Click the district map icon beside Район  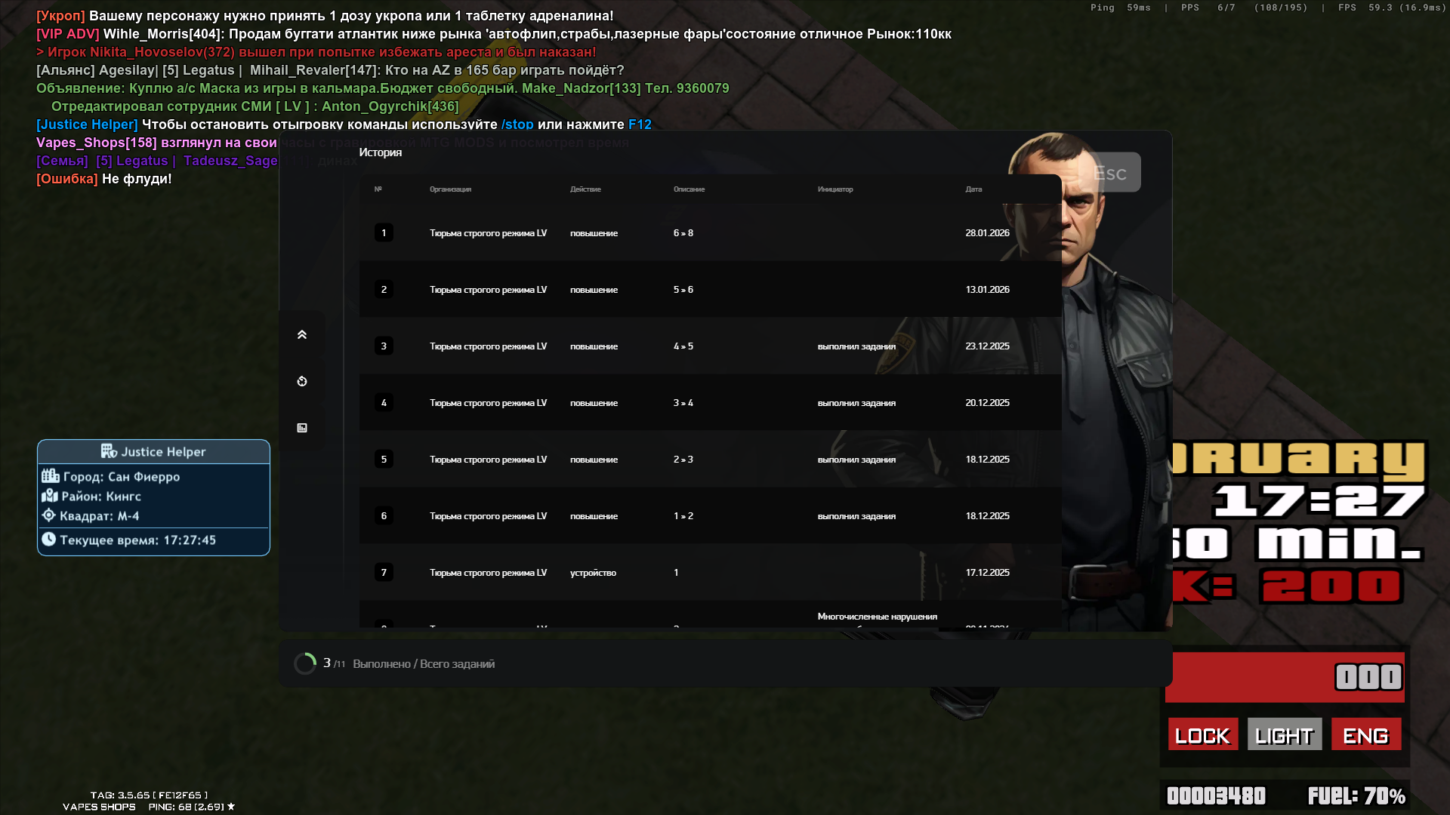pyautogui.click(x=50, y=496)
